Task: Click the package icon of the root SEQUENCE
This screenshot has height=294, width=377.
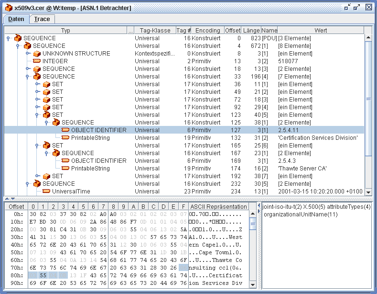Action: 18,38
